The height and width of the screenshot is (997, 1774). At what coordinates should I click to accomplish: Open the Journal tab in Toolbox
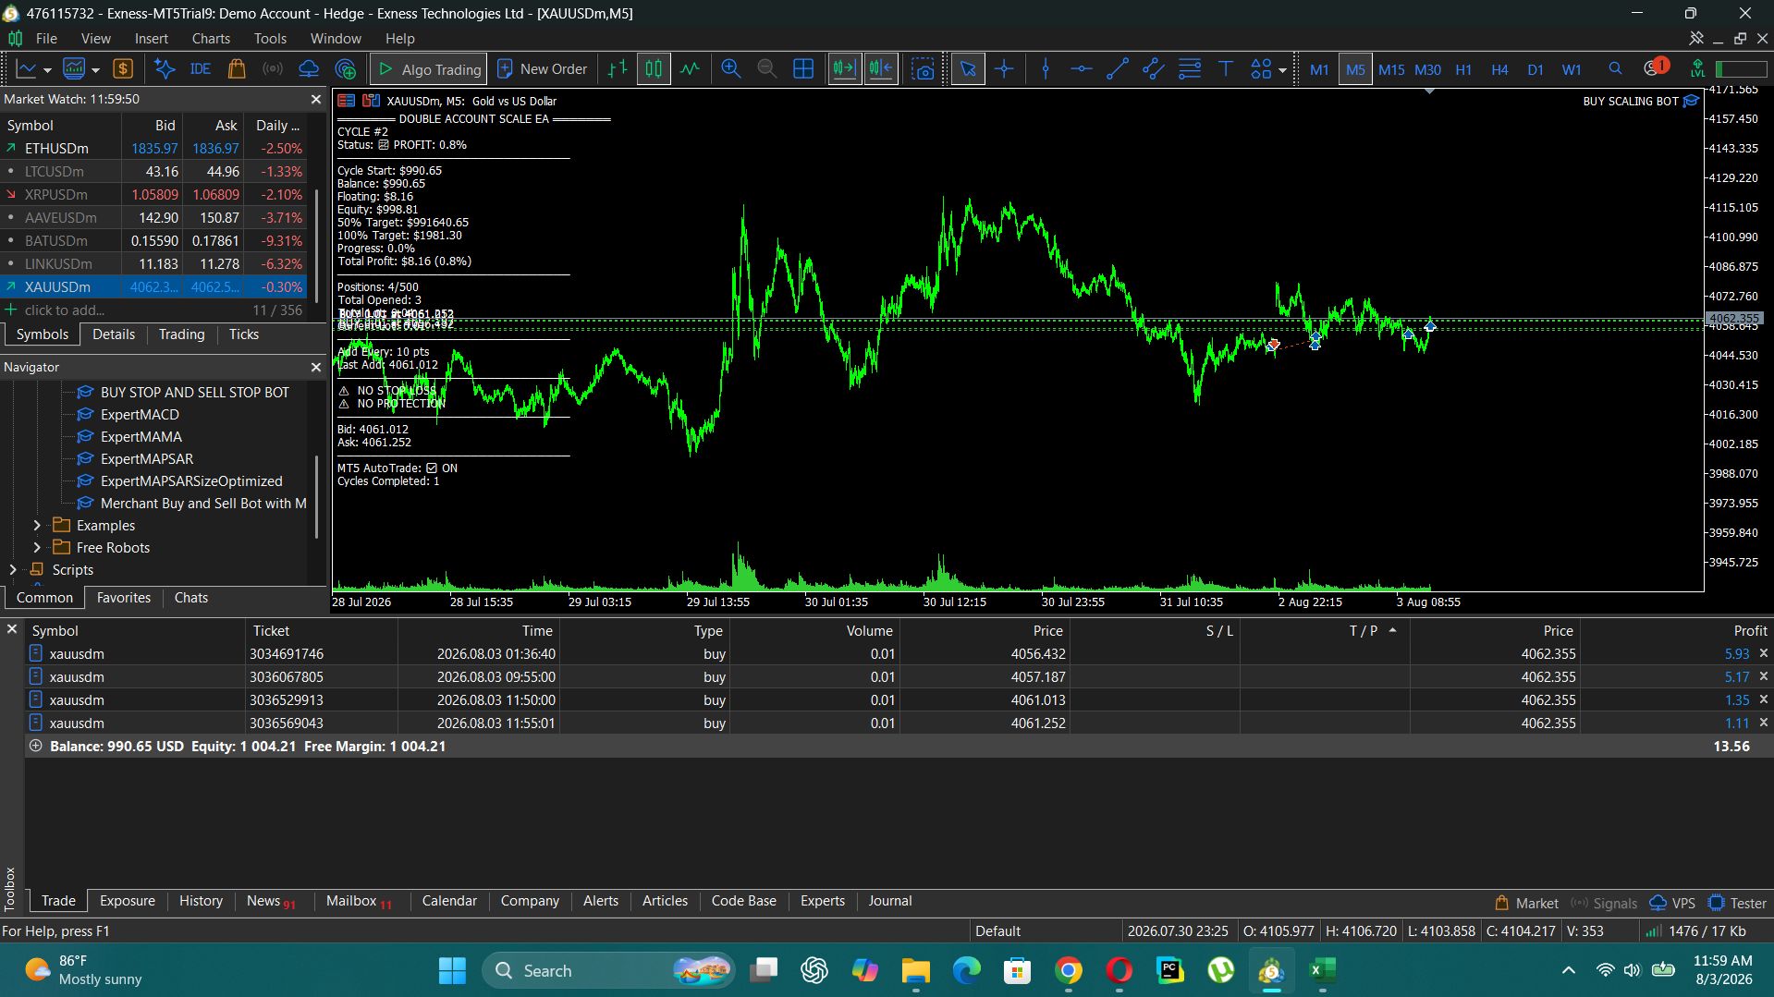tap(890, 901)
